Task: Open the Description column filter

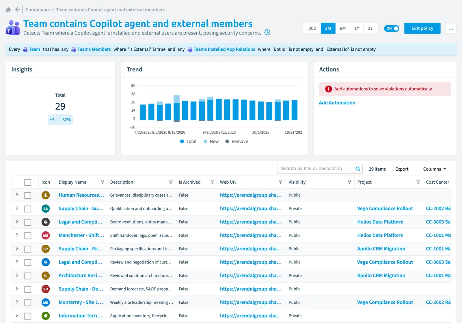Action: point(171,182)
